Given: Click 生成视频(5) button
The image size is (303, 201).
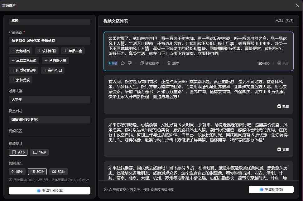Looking at the screenshot, I should (271, 189).
